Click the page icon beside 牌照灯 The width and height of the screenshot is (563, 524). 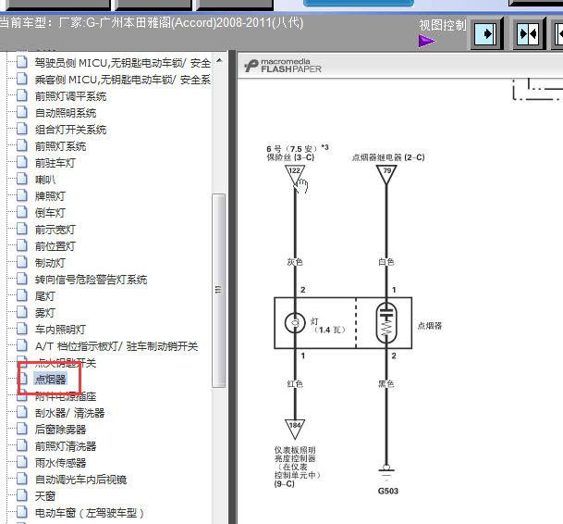coord(22,195)
